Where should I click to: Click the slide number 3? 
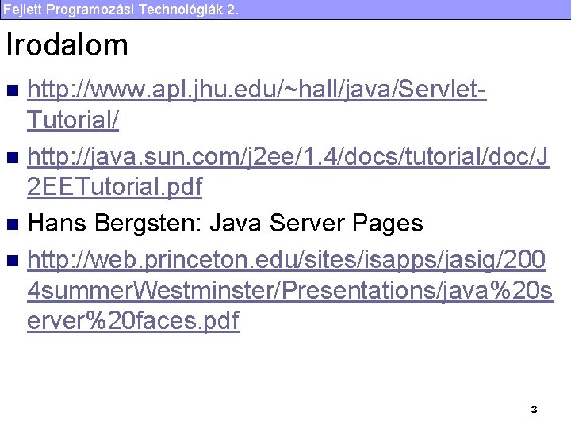(534, 410)
